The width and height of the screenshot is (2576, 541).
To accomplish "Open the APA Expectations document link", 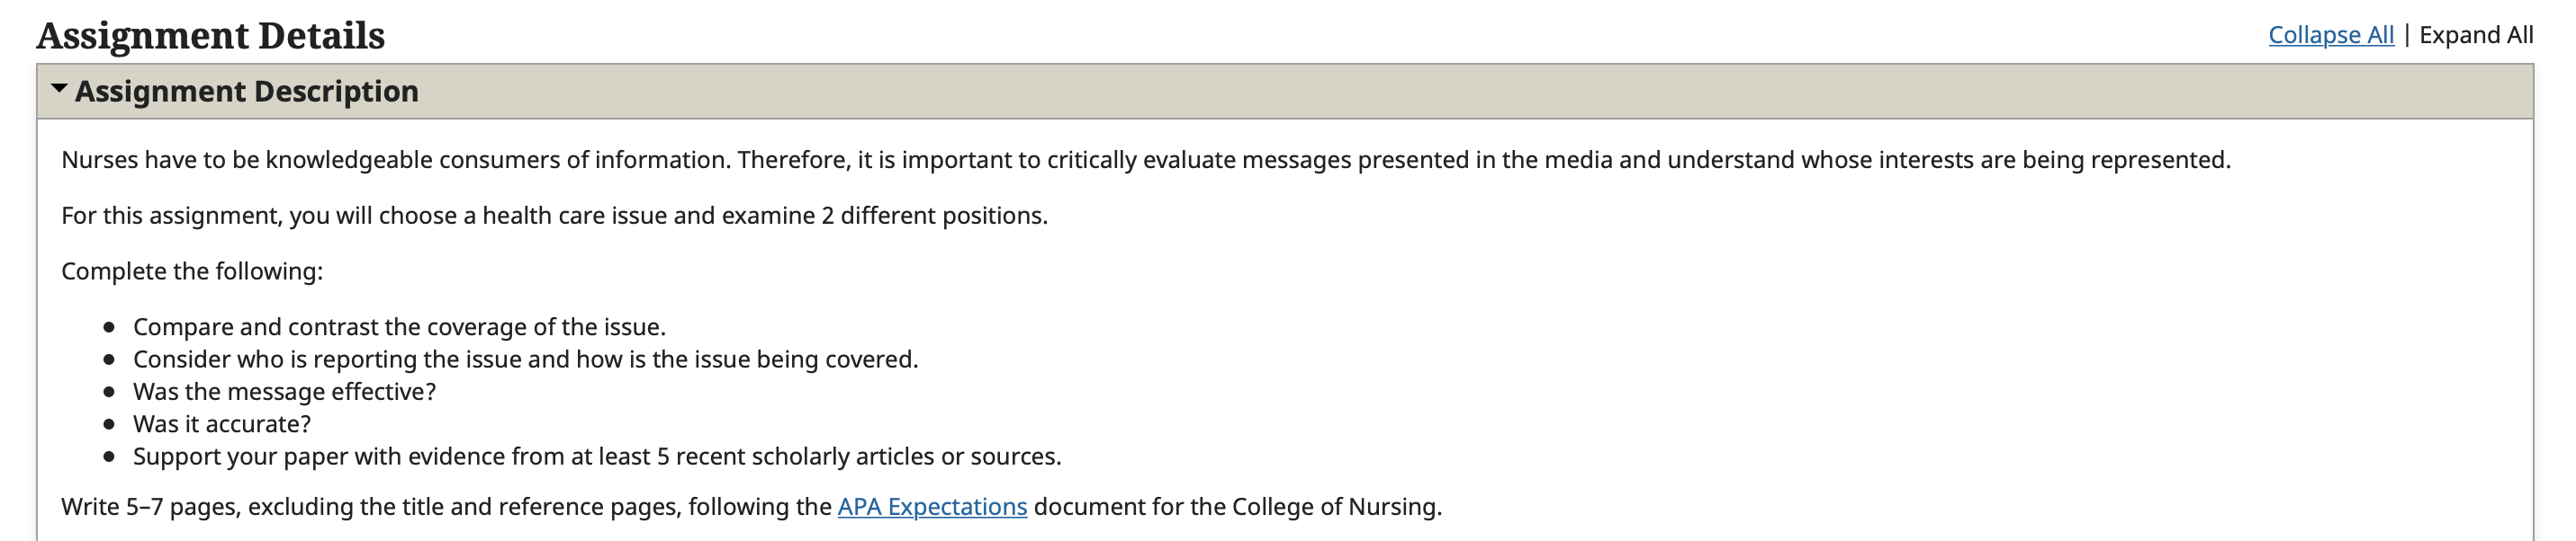I will point(932,506).
